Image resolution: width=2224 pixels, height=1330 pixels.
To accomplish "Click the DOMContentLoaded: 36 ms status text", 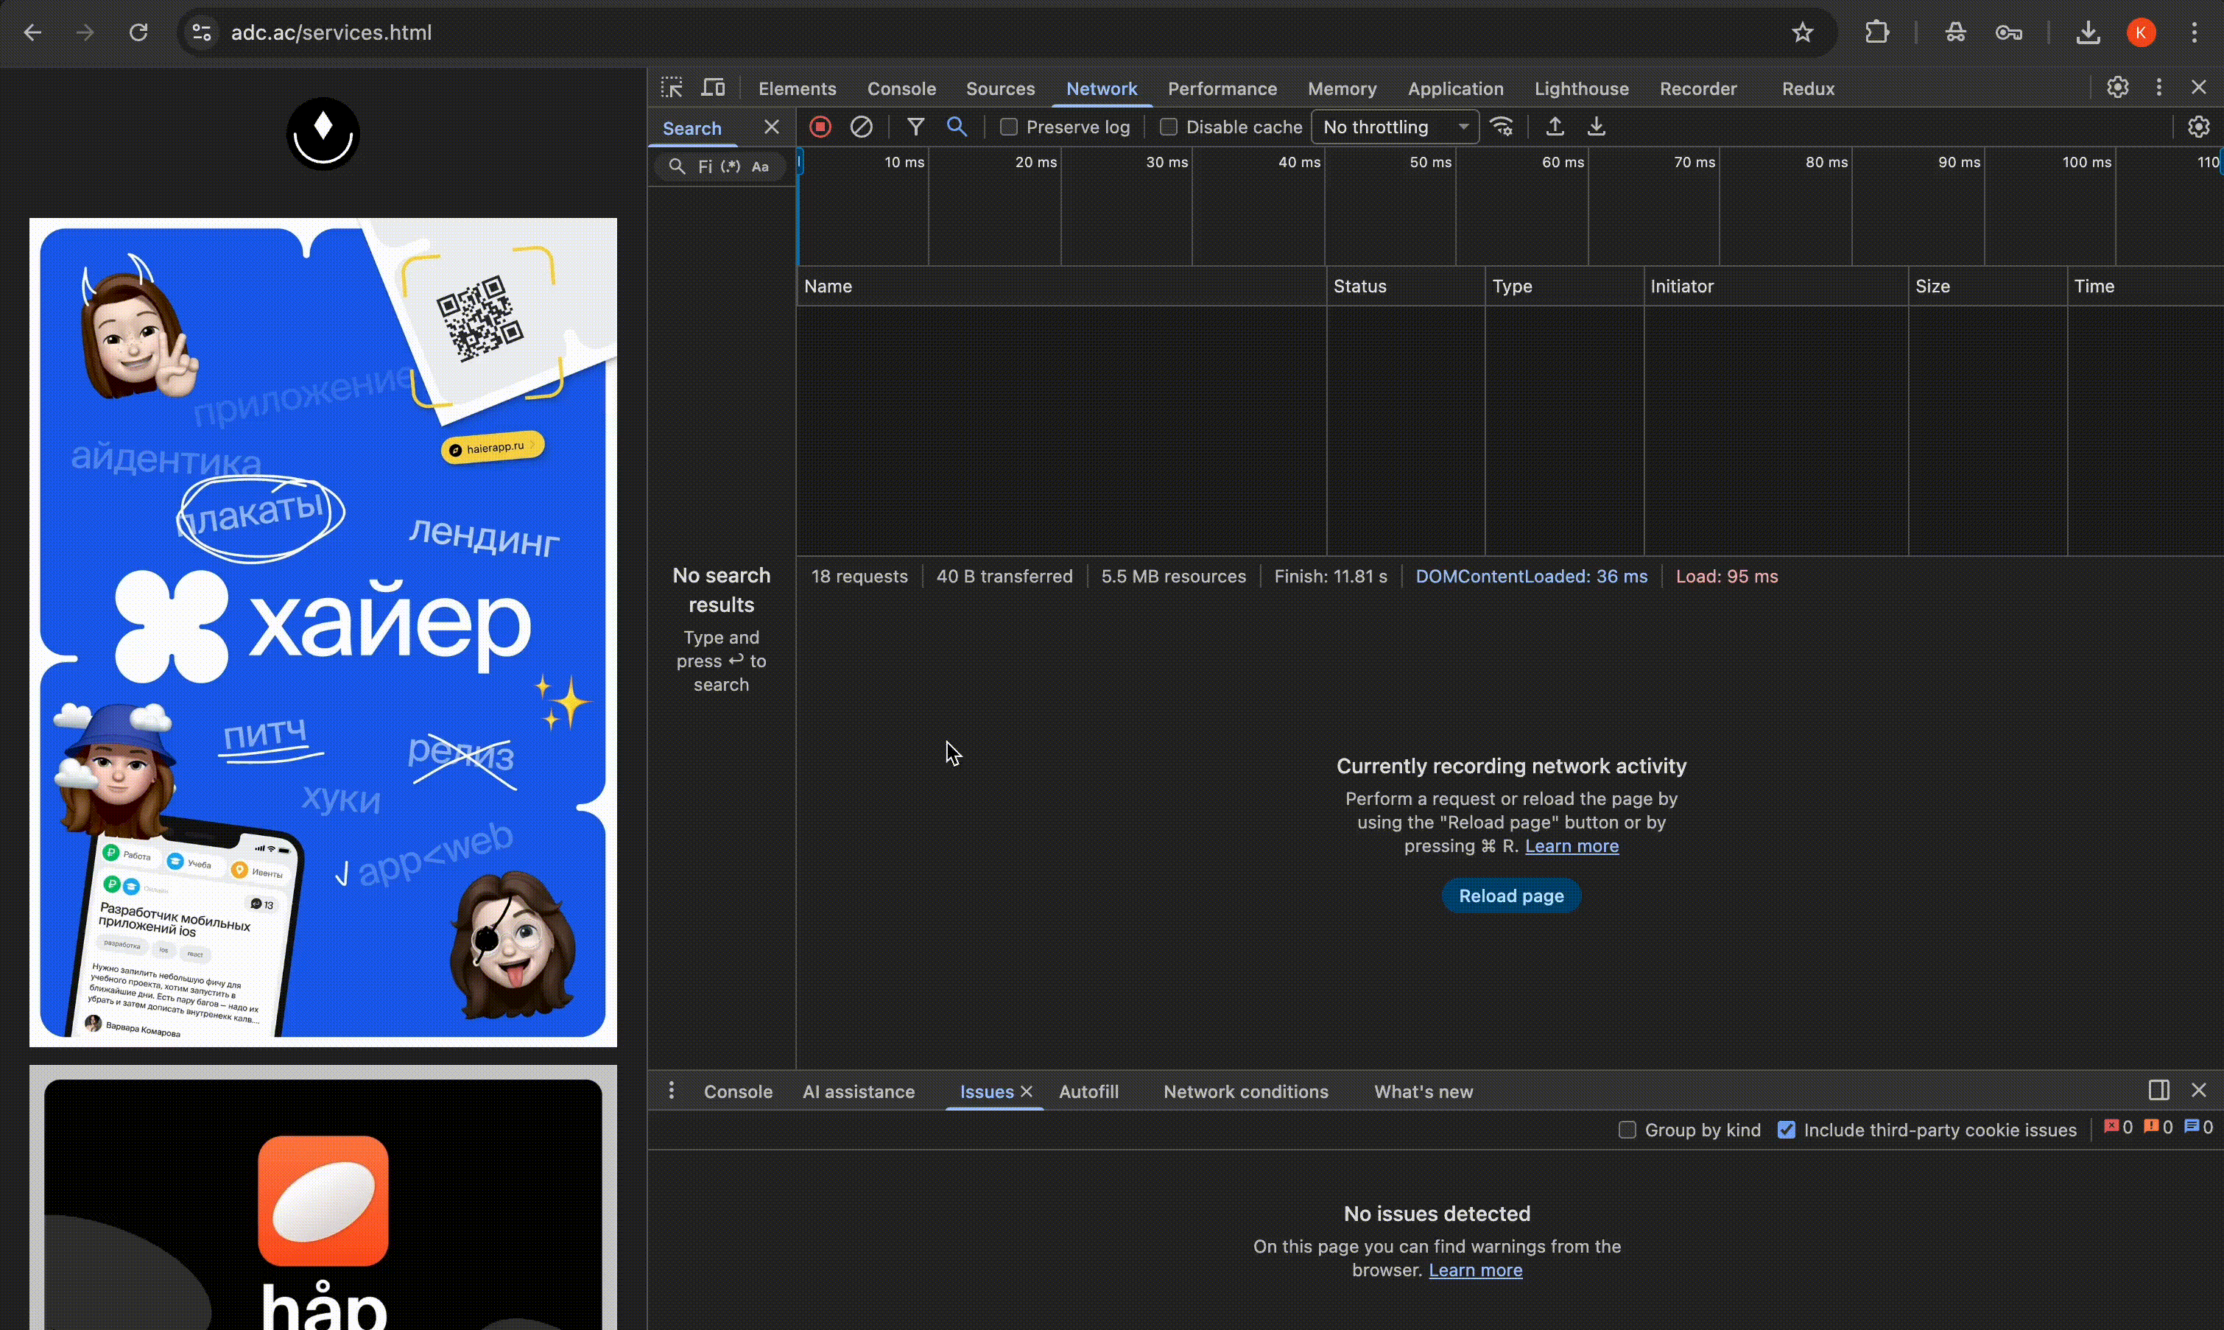I will [x=1530, y=577].
